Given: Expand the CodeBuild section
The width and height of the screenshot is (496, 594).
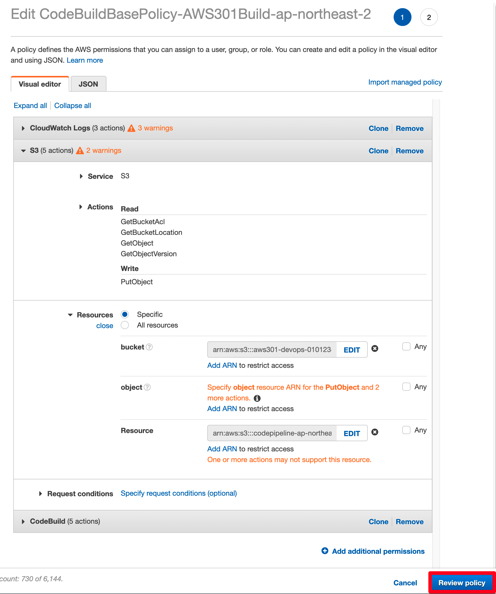Looking at the screenshot, I should click(23, 522).
